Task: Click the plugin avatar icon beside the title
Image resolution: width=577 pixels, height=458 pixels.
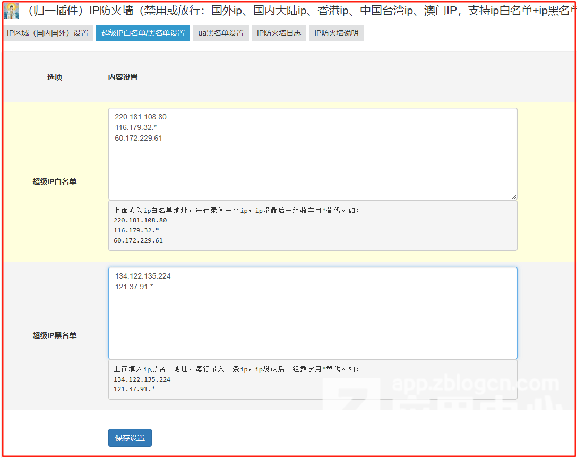Action: point(11,11)
